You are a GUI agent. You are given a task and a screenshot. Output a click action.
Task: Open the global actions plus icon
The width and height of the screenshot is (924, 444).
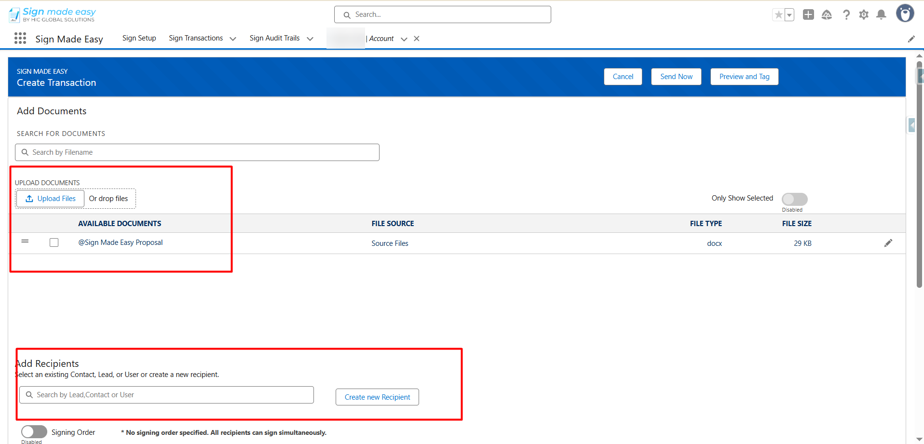[x=808, y=15]
